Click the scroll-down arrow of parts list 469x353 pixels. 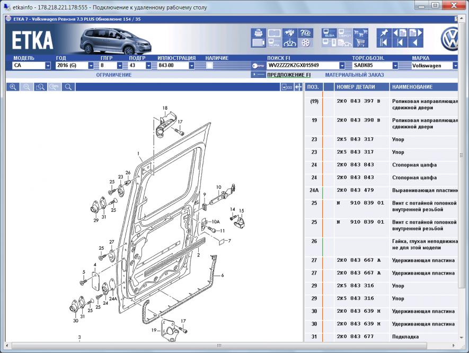461,338
